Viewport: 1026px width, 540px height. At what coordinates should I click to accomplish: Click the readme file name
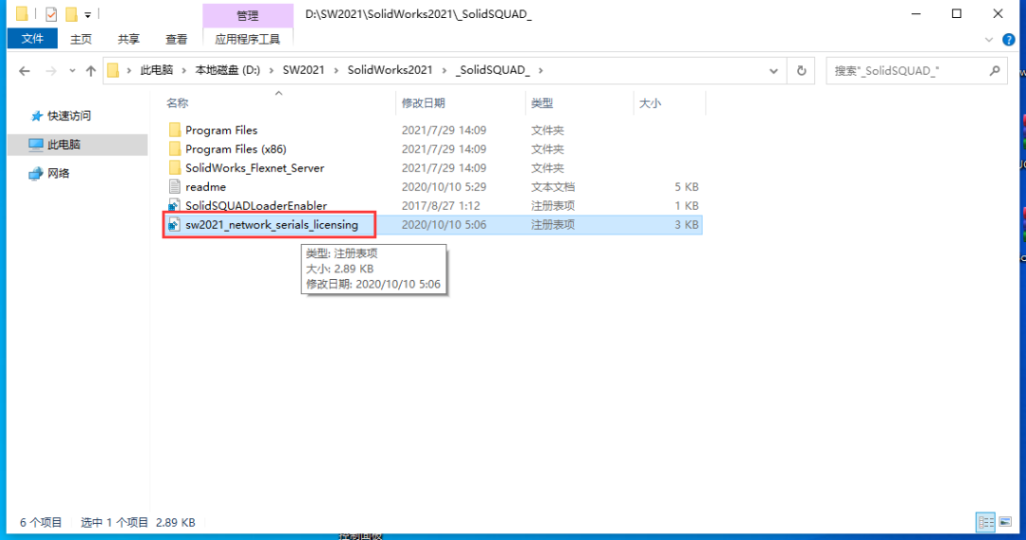click(x=205, y=186)
